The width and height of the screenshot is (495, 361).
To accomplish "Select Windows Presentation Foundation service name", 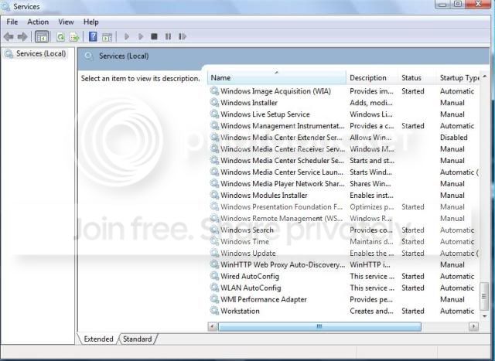I will [282, 206].
